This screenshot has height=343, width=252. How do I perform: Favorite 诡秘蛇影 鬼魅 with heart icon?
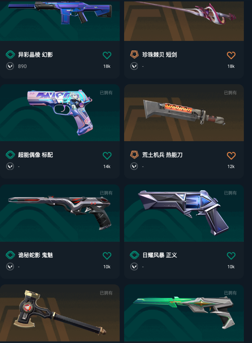pyautogui.click(x=107, y=255)
